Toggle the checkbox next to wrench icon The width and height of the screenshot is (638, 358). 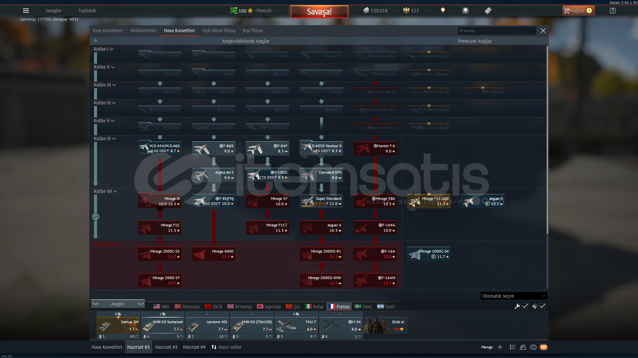click(525, 306)
